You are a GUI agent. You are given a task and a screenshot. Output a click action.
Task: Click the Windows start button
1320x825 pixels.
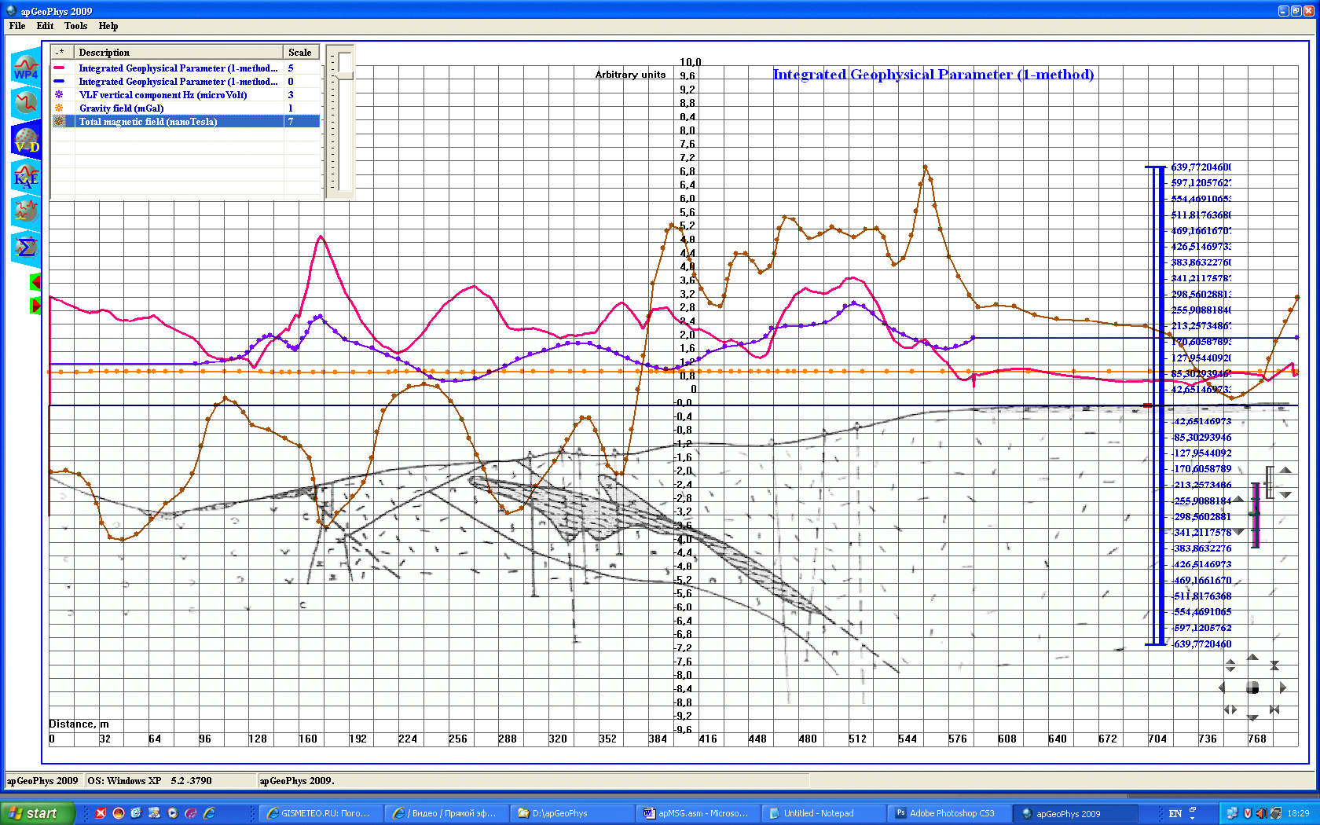click(36, 813)
